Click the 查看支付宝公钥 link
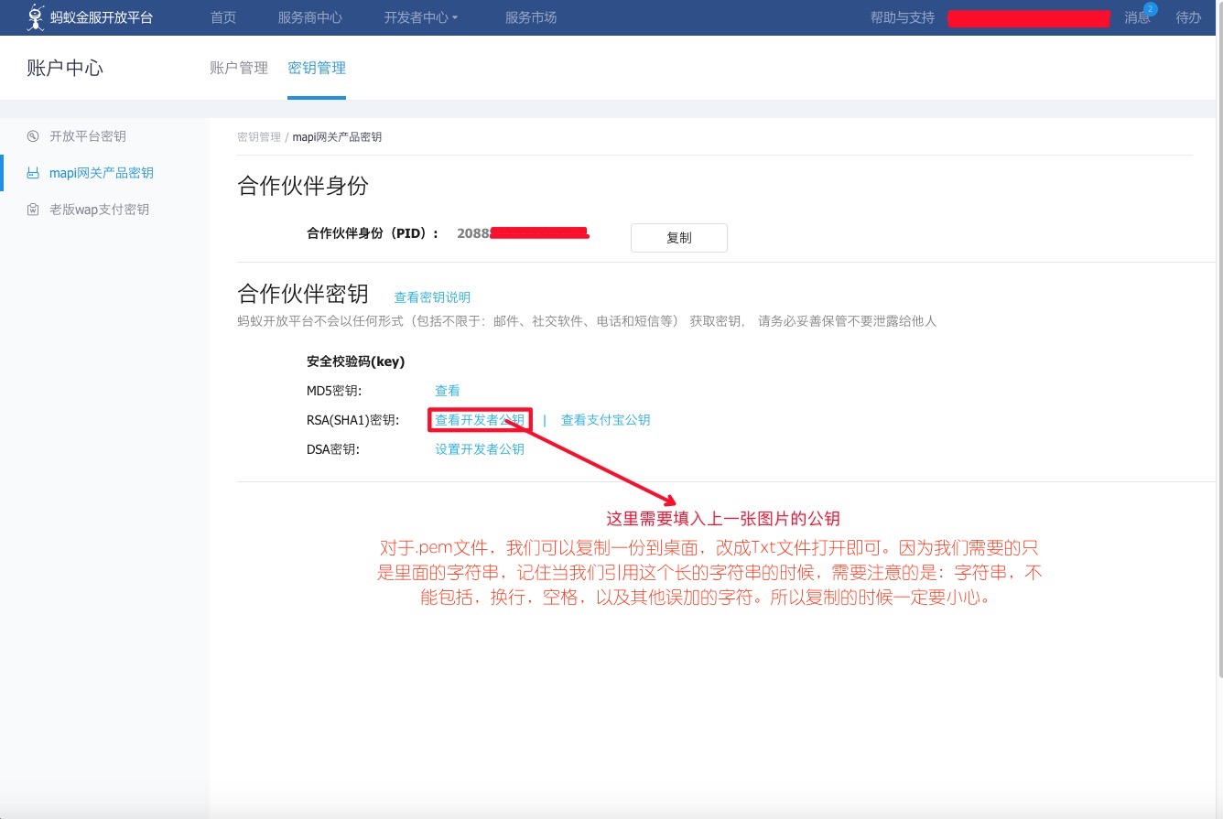 coord(606,420)
